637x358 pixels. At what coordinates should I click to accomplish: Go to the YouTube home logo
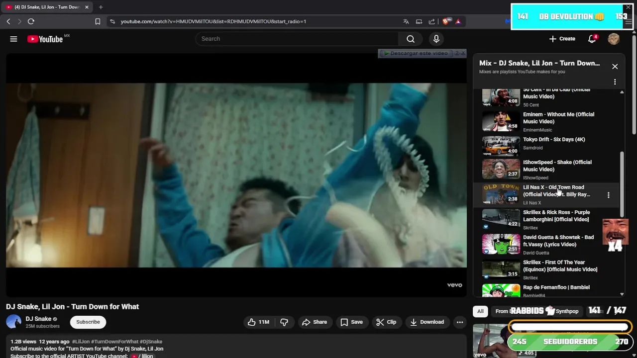45,39
